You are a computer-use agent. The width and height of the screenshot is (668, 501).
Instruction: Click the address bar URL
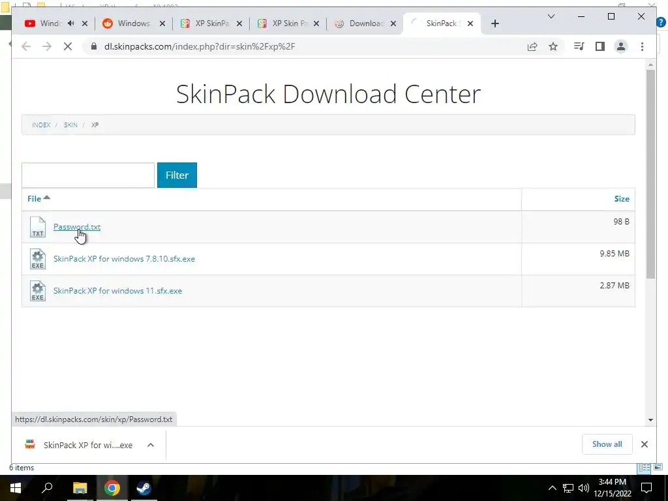click(x=200, y=46)
